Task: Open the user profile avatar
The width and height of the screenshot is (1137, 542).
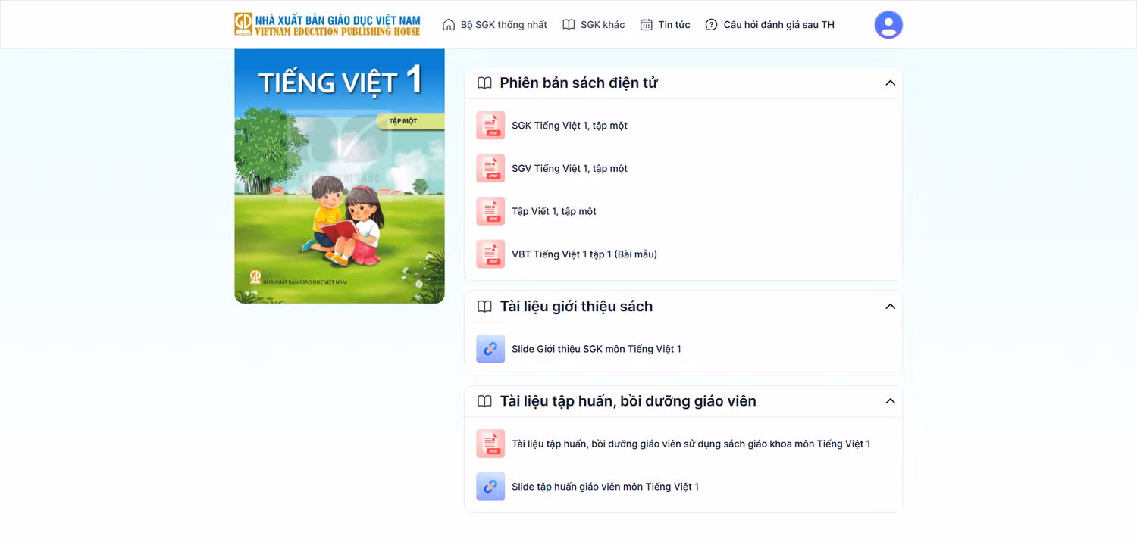Action: 888,25
